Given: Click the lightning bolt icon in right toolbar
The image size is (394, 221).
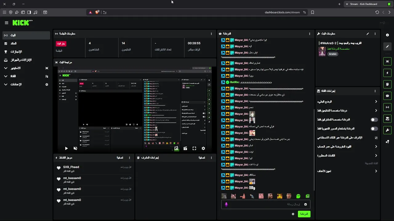Looking at the screenshot, I should (387, 73).
